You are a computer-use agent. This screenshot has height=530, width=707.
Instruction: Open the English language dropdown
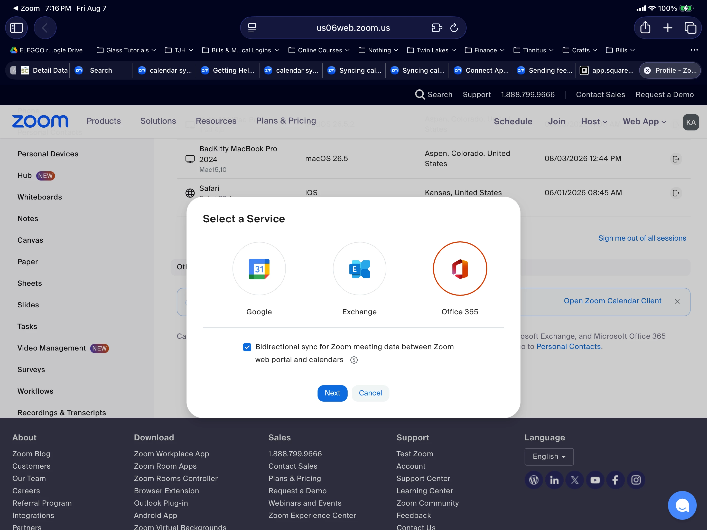pos(549,457)
